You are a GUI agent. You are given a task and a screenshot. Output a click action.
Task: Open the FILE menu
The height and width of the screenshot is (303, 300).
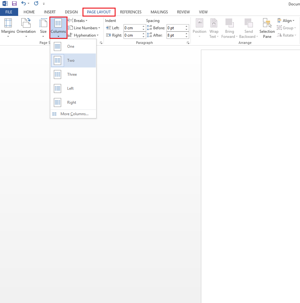point(9,12)
